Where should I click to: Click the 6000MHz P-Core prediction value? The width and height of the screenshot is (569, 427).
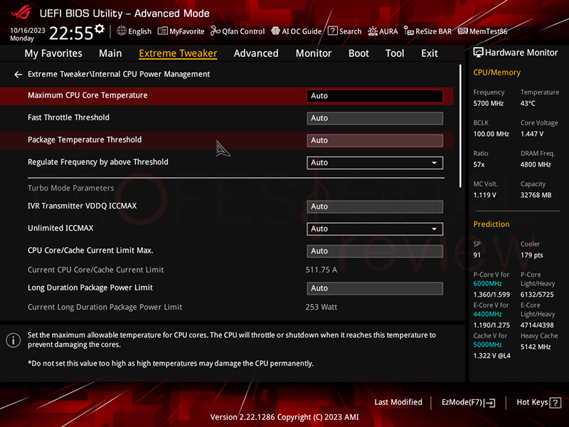(487, 283)
